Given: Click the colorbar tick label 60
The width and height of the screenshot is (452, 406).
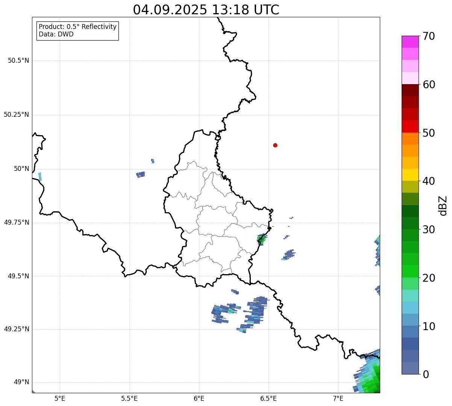Looking at the screenshot, I should 429,85.
